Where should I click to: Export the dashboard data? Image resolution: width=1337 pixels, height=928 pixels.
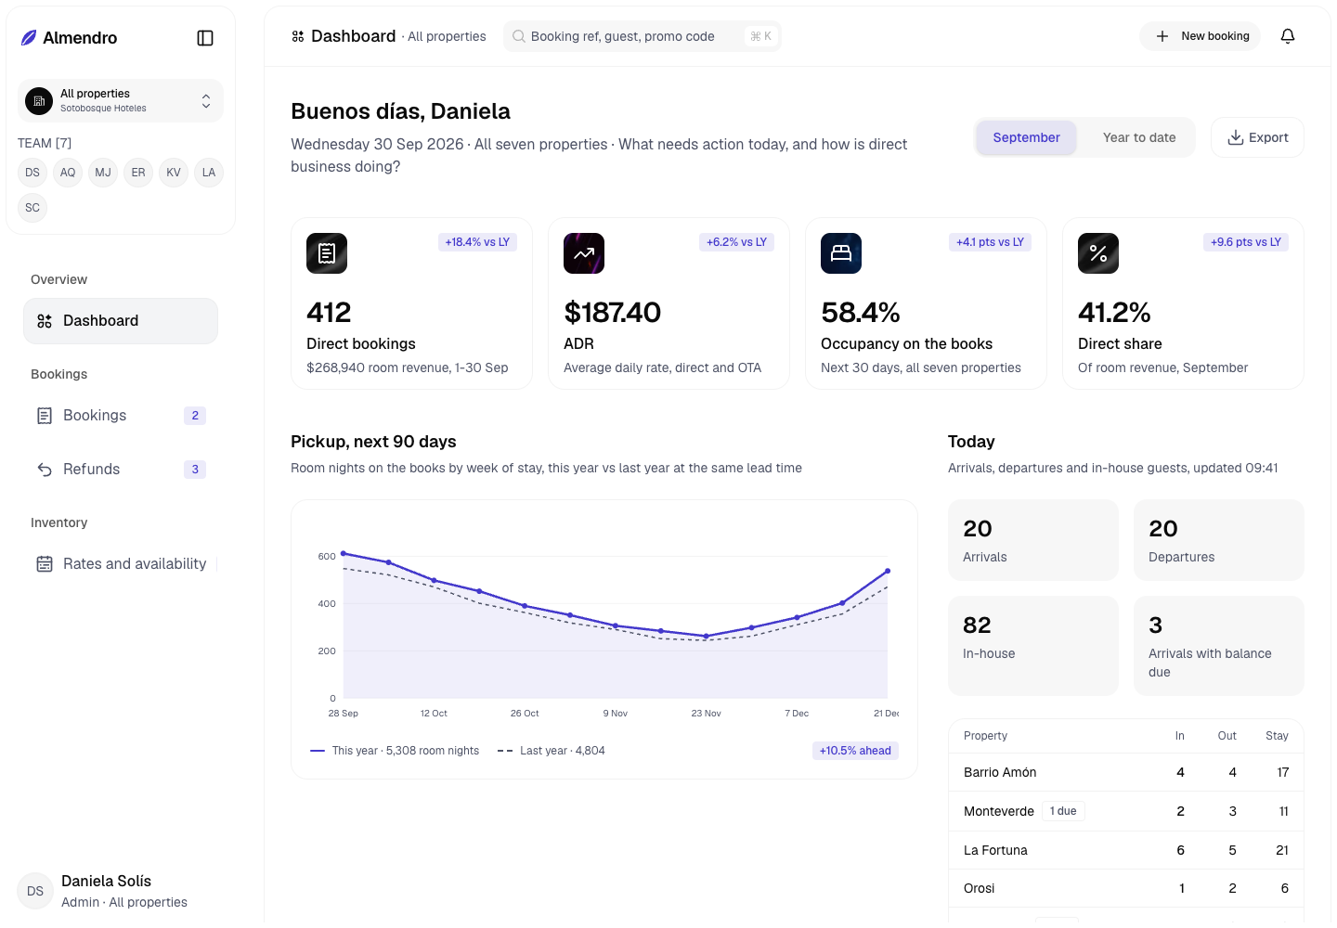(x=1257, y=137)
